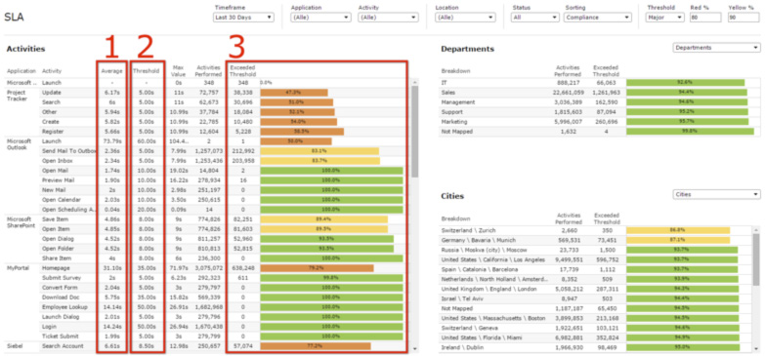The image size is (765, 356).
Task: Click the 638,248 exceeded threshold value
Action: pos(242,268)
